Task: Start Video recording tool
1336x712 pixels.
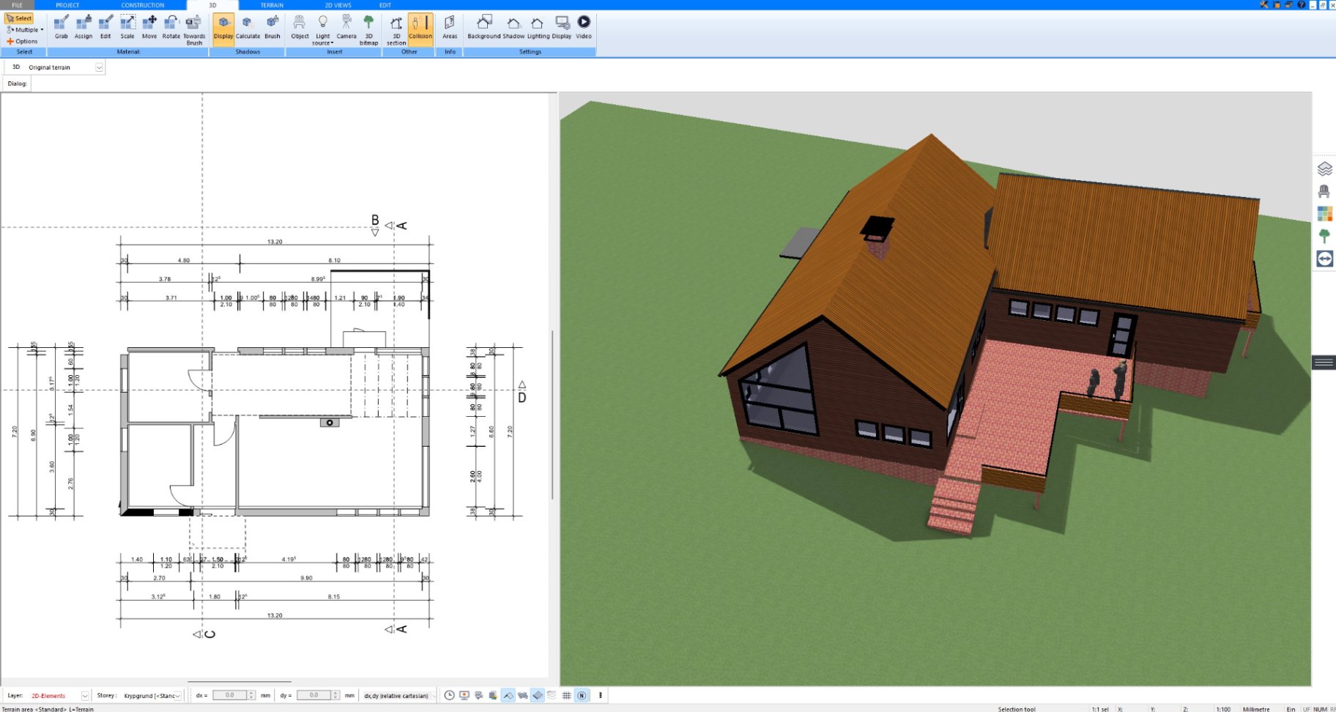Action: (x=584, y=28)
